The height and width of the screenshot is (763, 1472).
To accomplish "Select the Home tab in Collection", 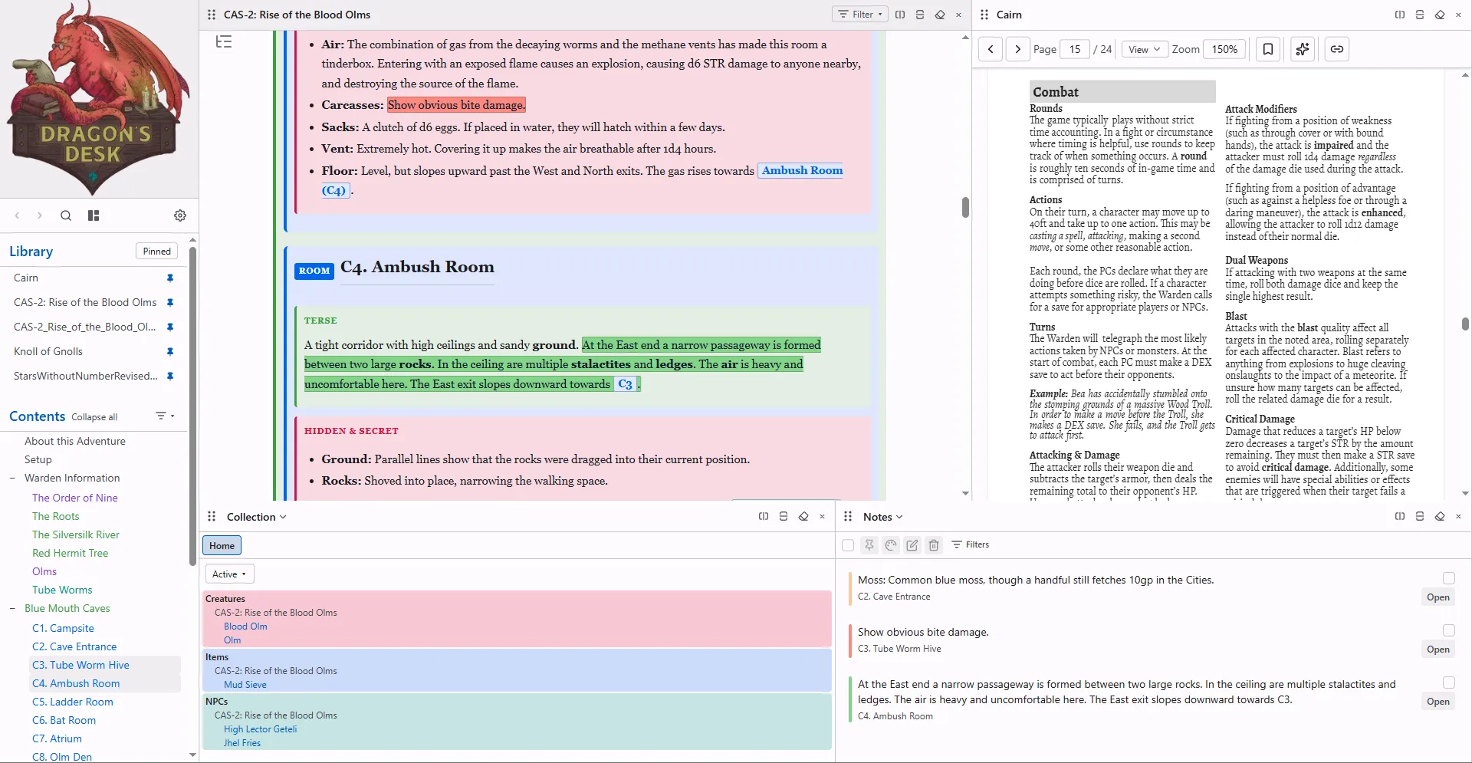I will pos(222,546).
